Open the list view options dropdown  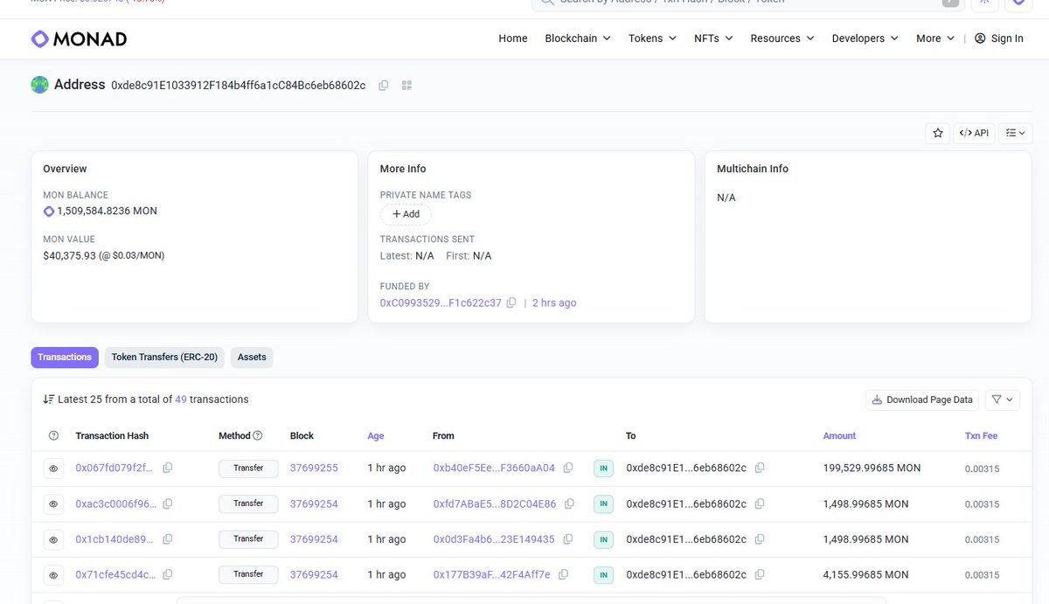click(1015, 133)
